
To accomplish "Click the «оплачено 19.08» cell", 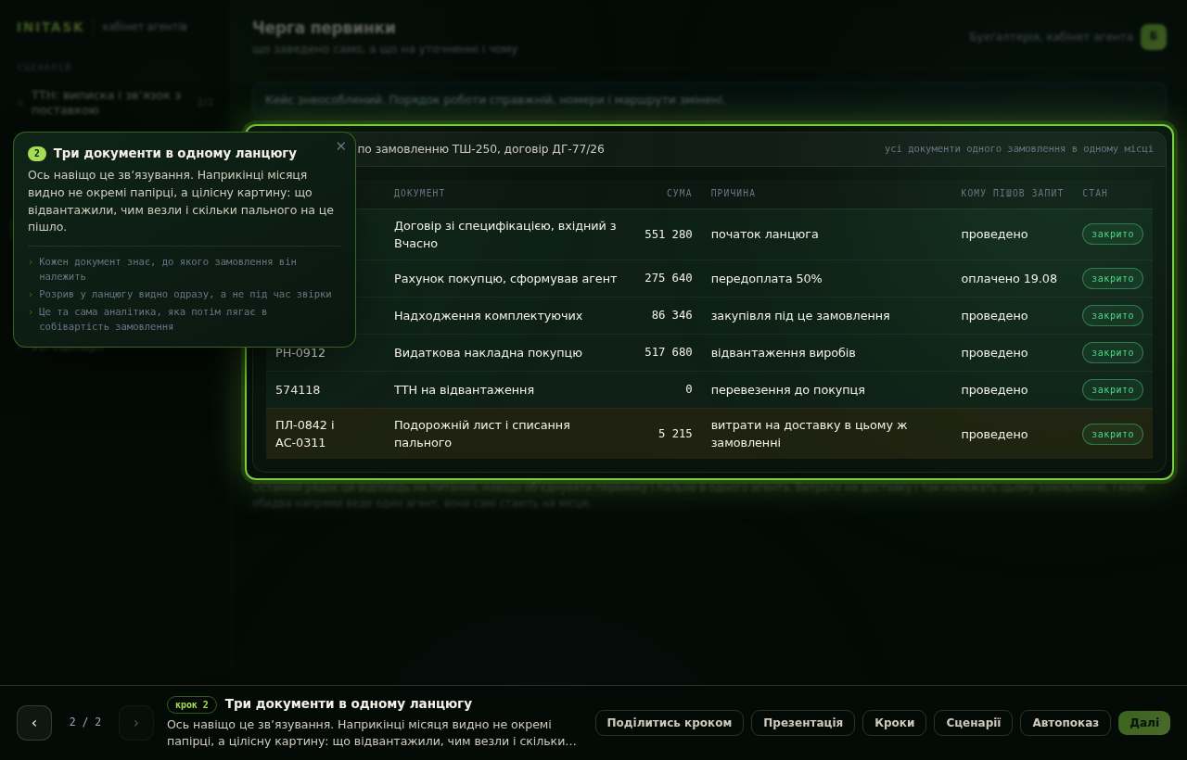I will [x=1009, y=279].
